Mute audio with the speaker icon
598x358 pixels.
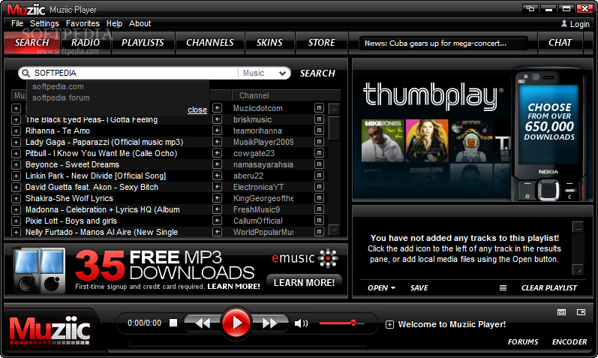[x=301, y=323]
